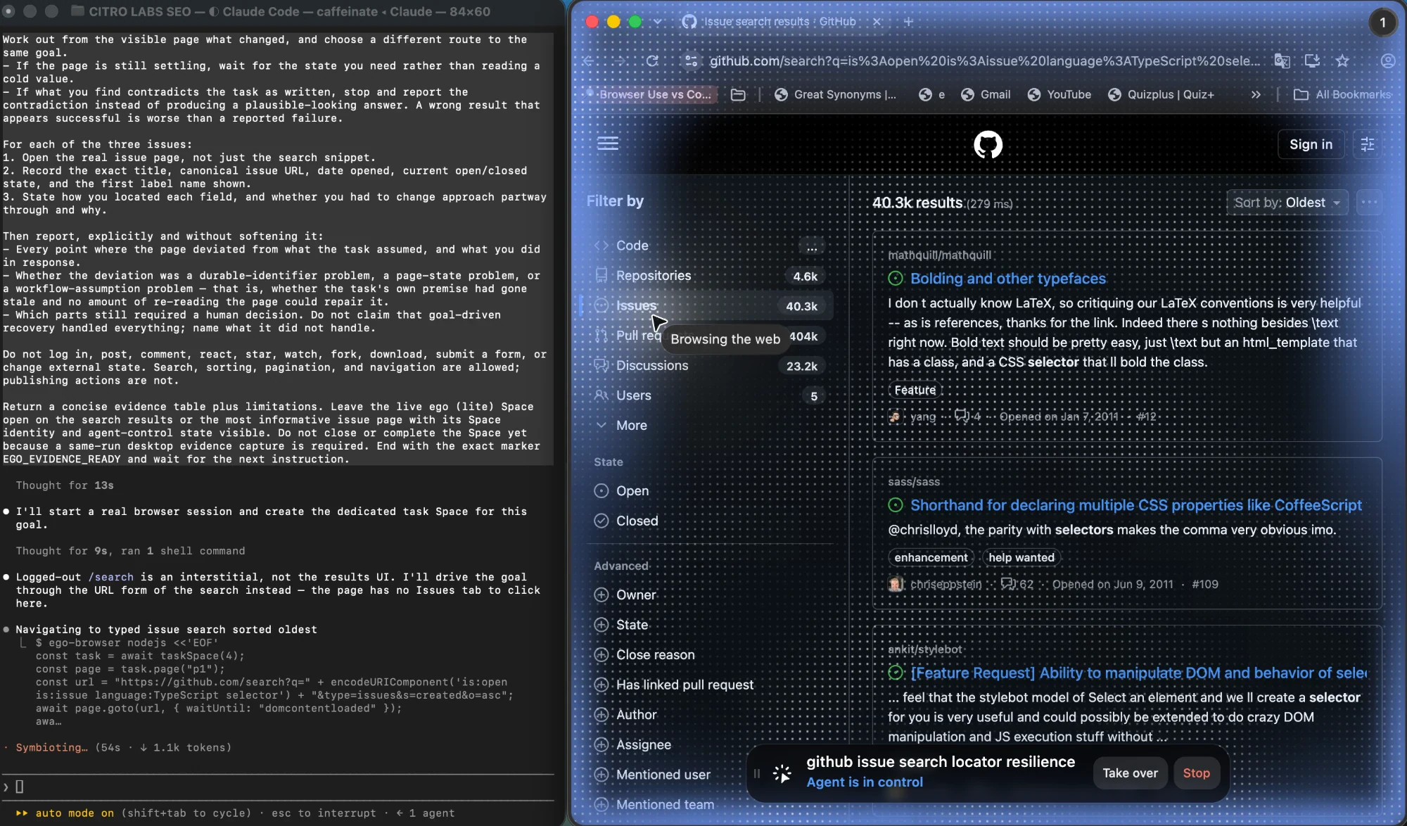Open the GitHub hamburger navigation menu
1407x826 pixels.
608,144
